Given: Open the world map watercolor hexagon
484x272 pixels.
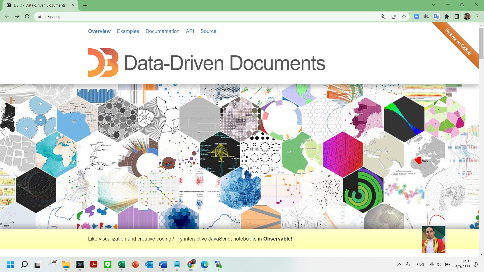Looking at the screenshot, I should coord(56,154).
